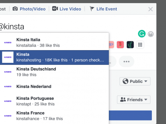Select the Kinsta Portuguese page

[54, 101]
